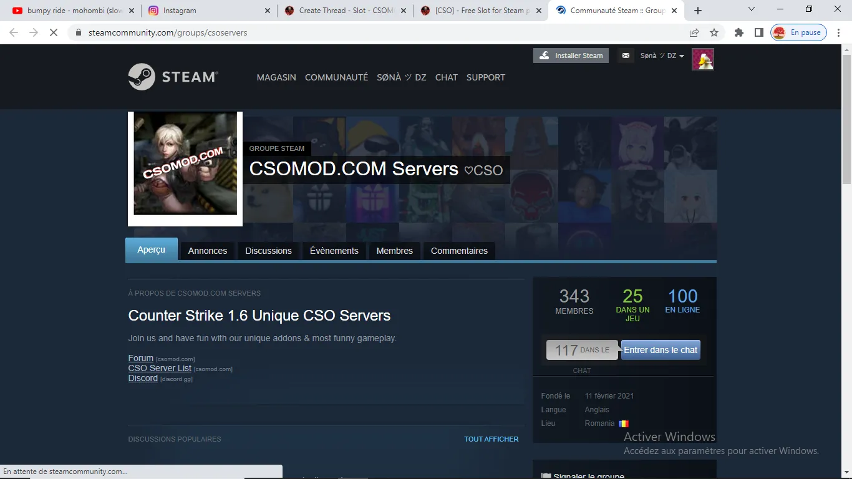Viewport: 852px width, 479px height.
Task: Bookmark this page with the star icon
Action: [x=714, y=32]
